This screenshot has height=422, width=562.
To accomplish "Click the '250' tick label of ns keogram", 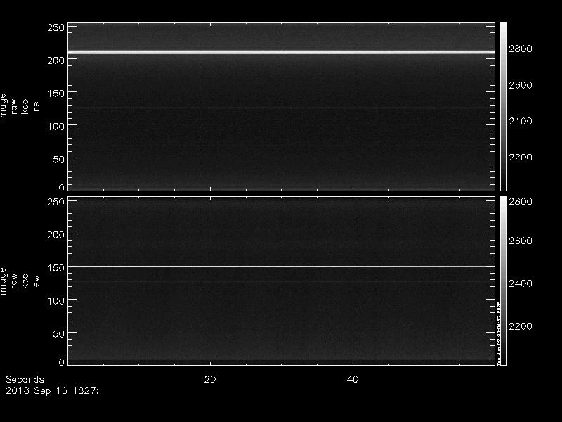I will tap(56, 27).
